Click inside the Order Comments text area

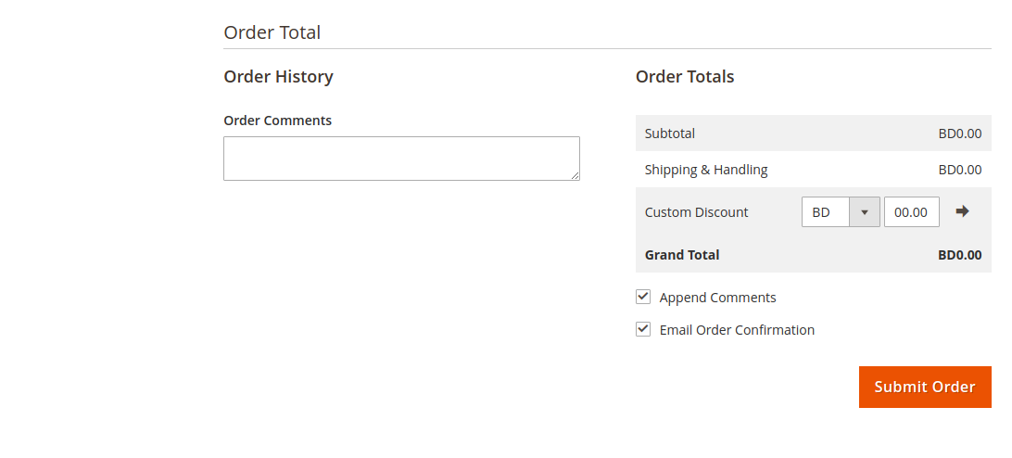401,159
